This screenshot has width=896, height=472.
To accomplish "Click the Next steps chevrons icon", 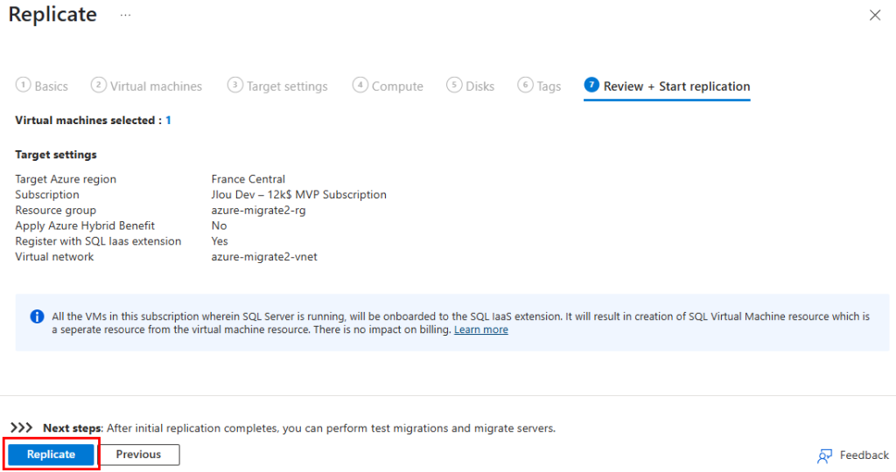I will (22, 427).
